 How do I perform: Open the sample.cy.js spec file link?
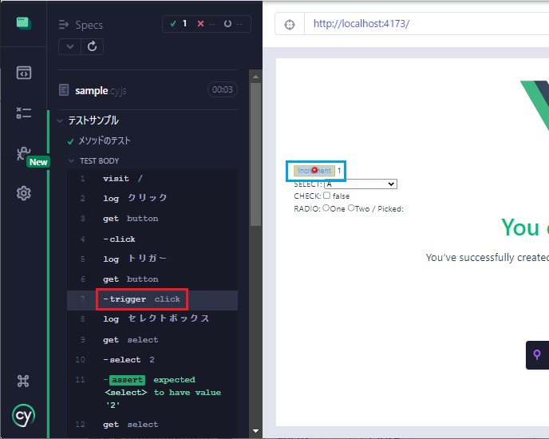point(101,90)
